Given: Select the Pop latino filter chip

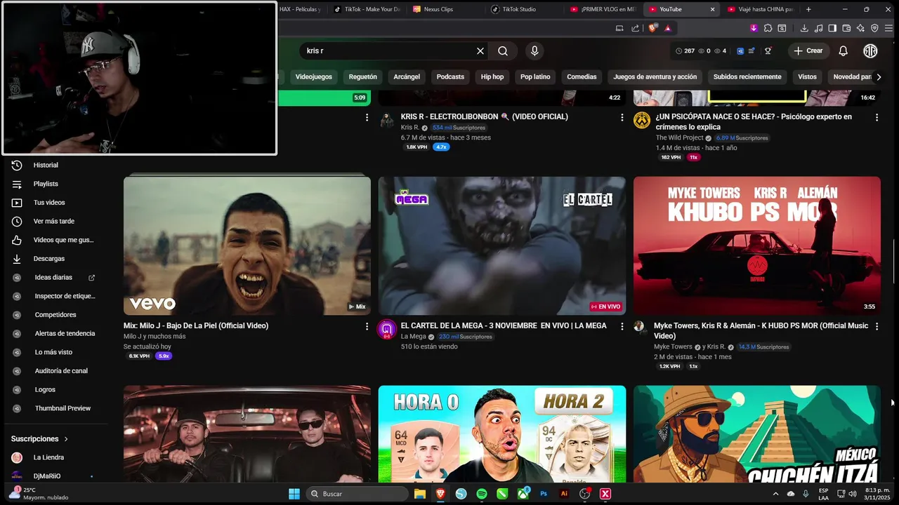Looking at the screenshot, I should [535, 77].
